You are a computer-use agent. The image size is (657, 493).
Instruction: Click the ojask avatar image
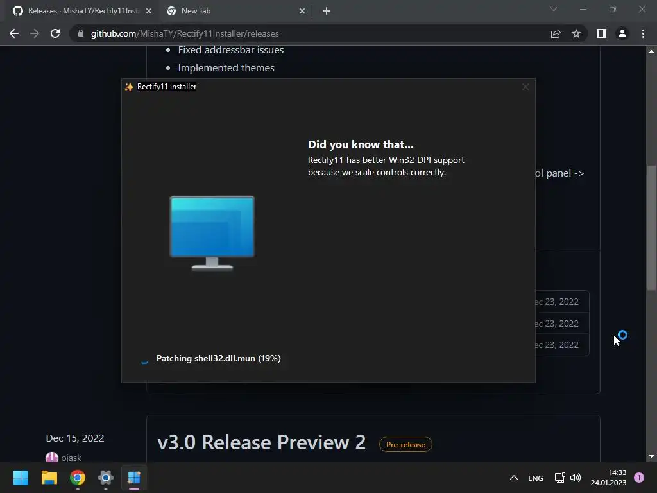51,457
